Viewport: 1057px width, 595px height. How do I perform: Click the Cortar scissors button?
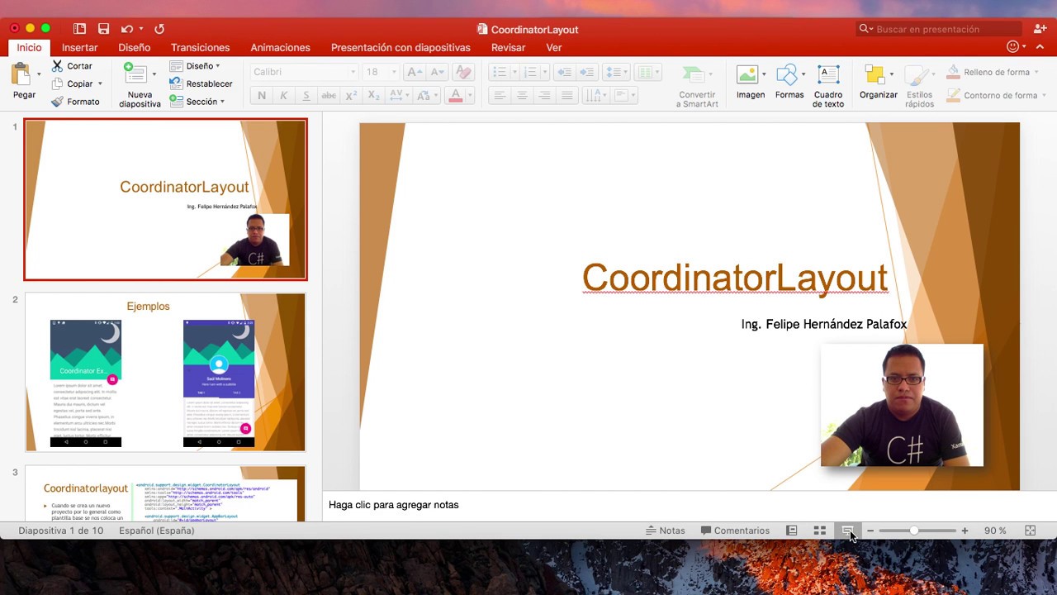(72, 66)
